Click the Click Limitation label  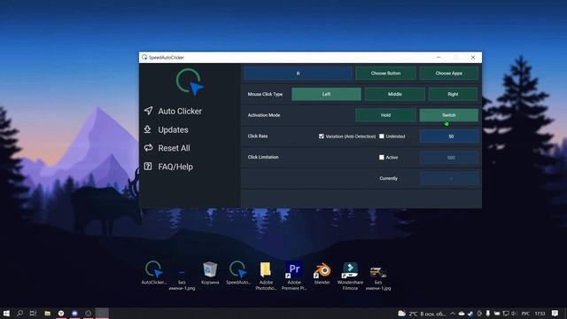pos(263,157)
